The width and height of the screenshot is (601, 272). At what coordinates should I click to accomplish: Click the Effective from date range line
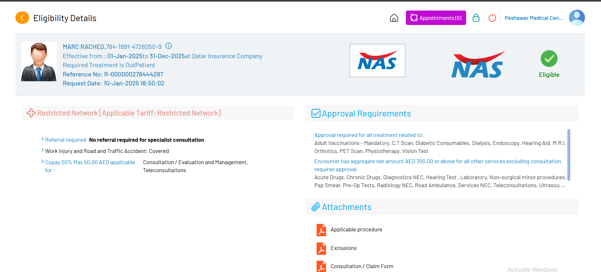point(162,56)
